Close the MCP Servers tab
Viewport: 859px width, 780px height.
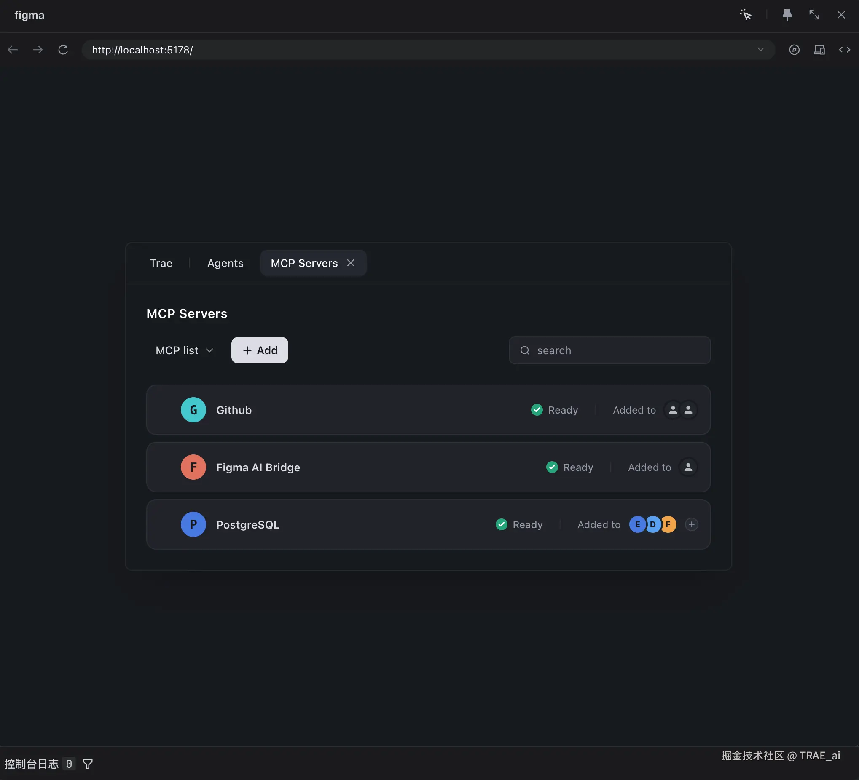[x=350, y=263]
